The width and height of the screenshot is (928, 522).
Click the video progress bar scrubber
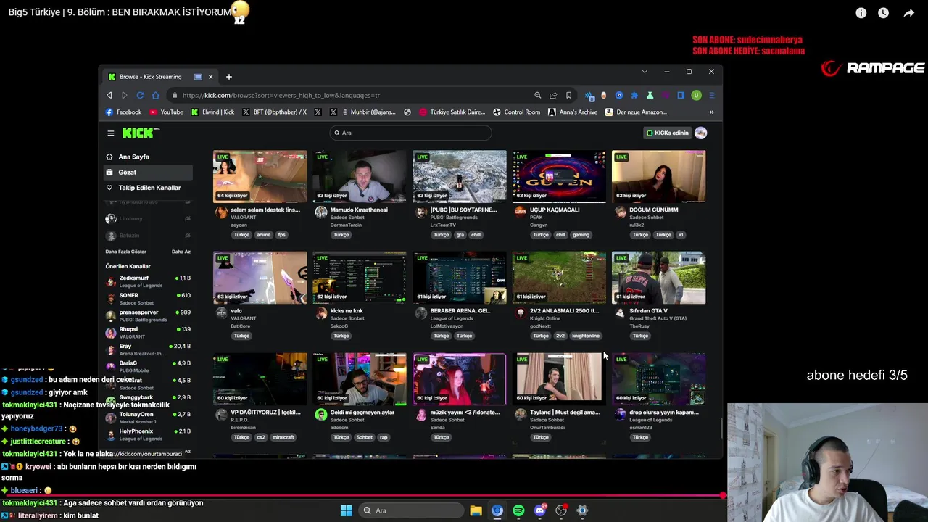723,496
